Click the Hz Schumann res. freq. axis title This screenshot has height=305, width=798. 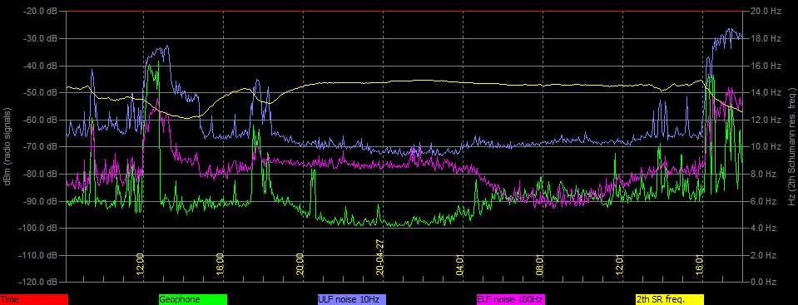[791, 146]
